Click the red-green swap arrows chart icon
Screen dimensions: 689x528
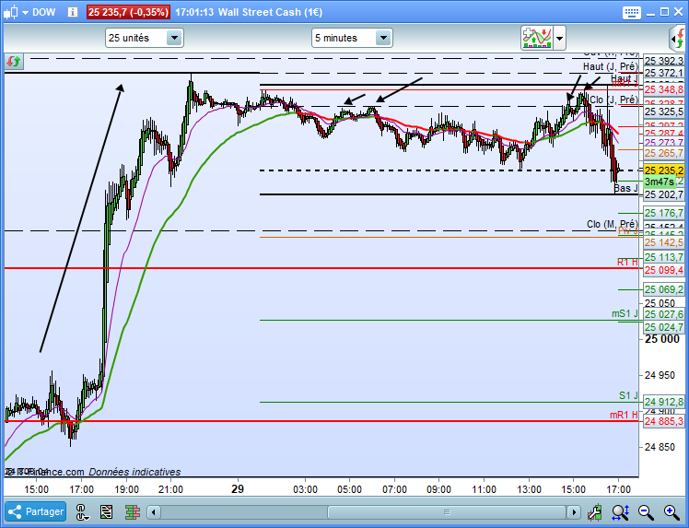pyautogui.click(x=14, y=61)
